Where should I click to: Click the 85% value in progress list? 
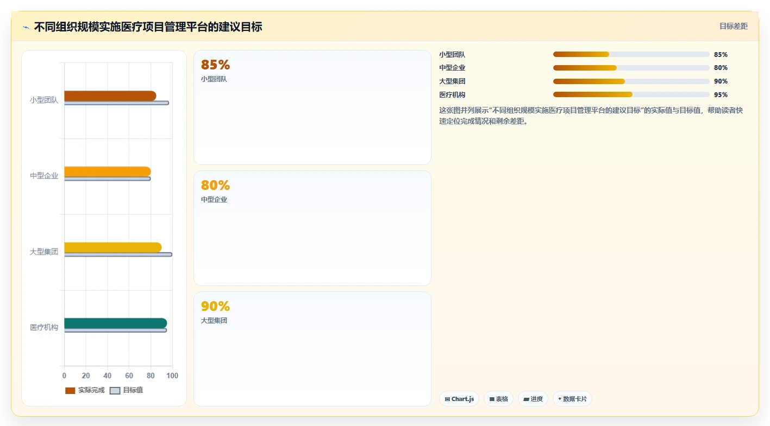pyautogui.click(x=721, y=54)
